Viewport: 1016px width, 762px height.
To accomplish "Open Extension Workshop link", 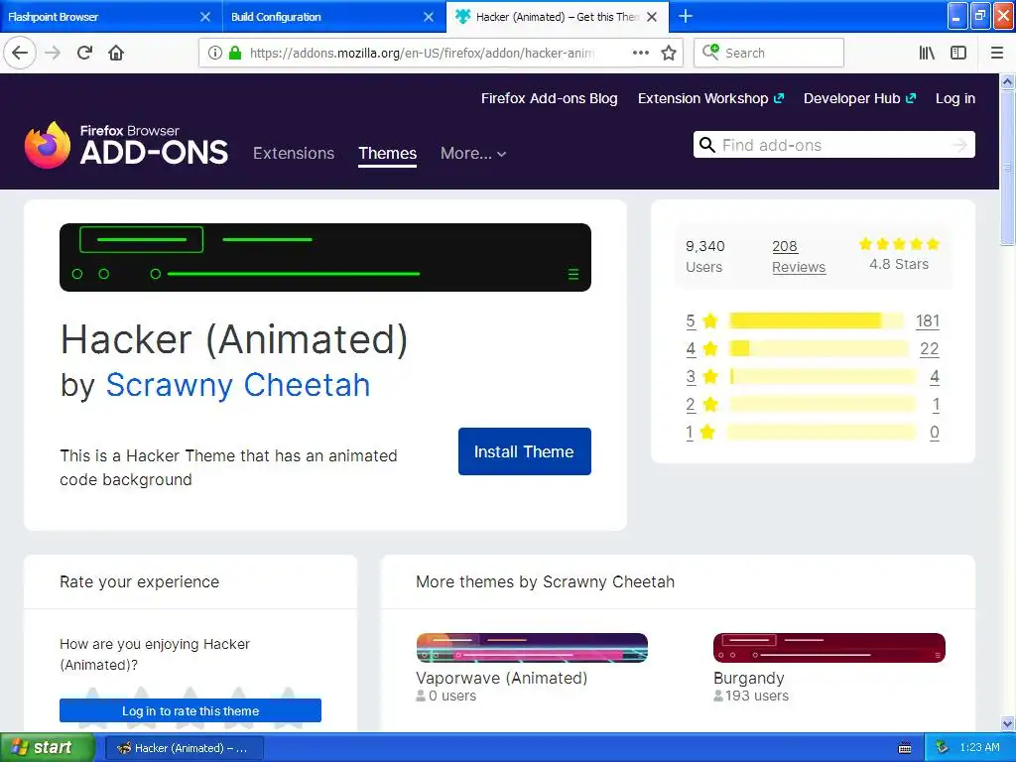I will point(710,98).
